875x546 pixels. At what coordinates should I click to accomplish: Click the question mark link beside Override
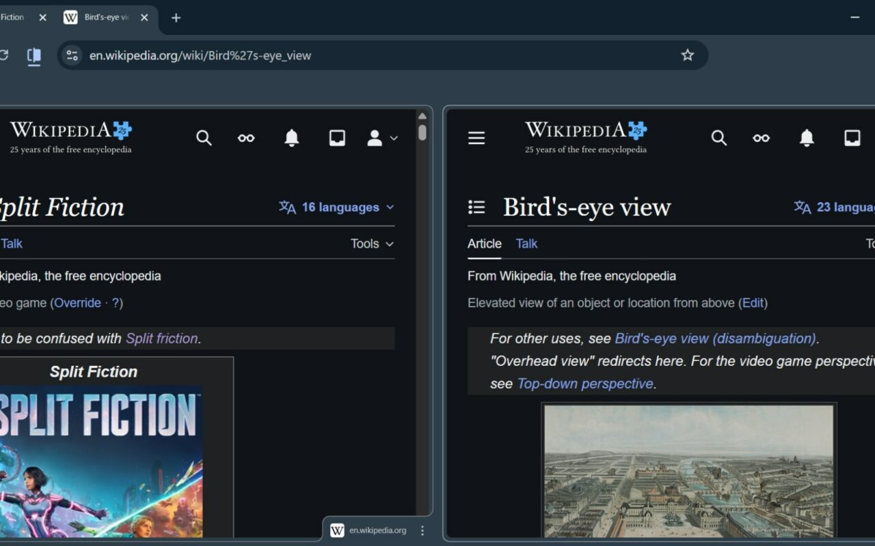[115, 303]
